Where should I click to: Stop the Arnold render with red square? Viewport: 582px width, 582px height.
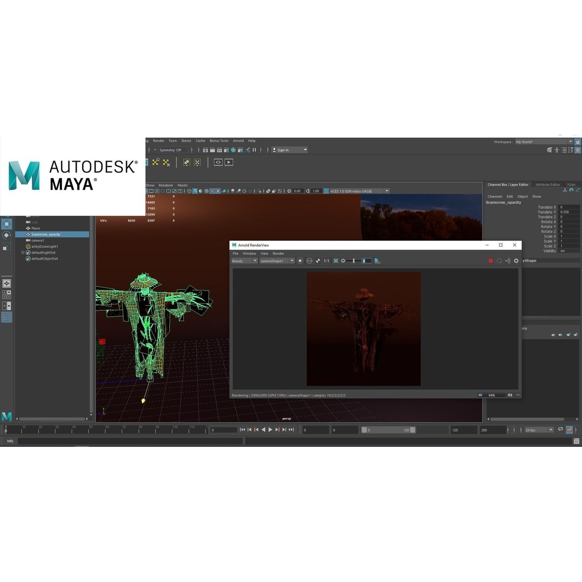coord(491,261)
